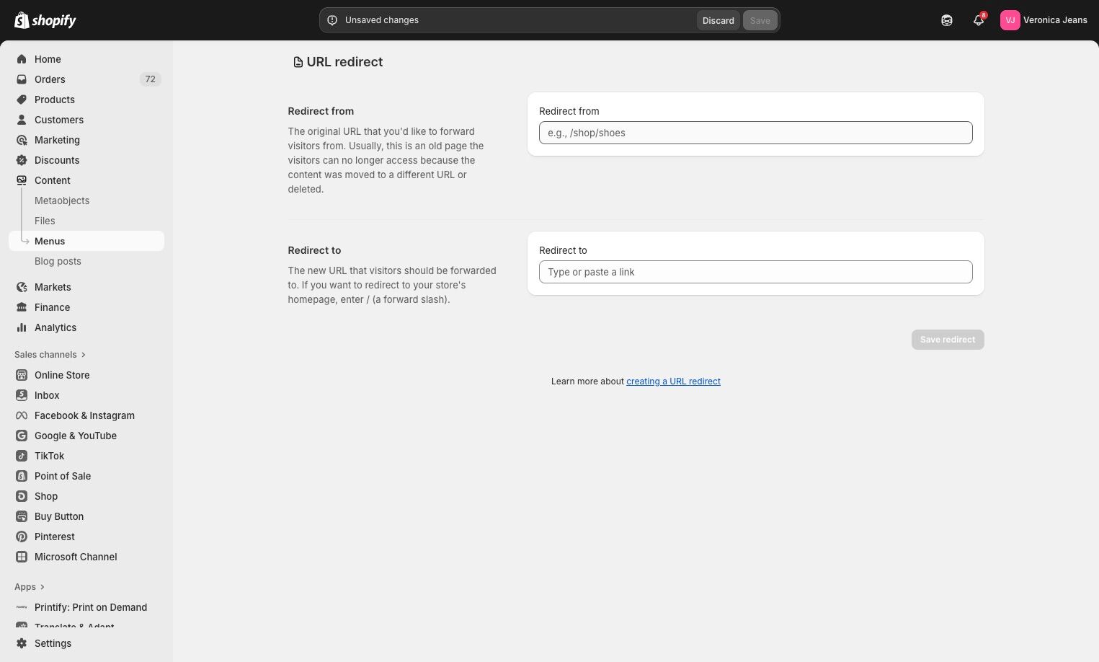
Task: Click the Printify app icon
Action: click(22, 607)
